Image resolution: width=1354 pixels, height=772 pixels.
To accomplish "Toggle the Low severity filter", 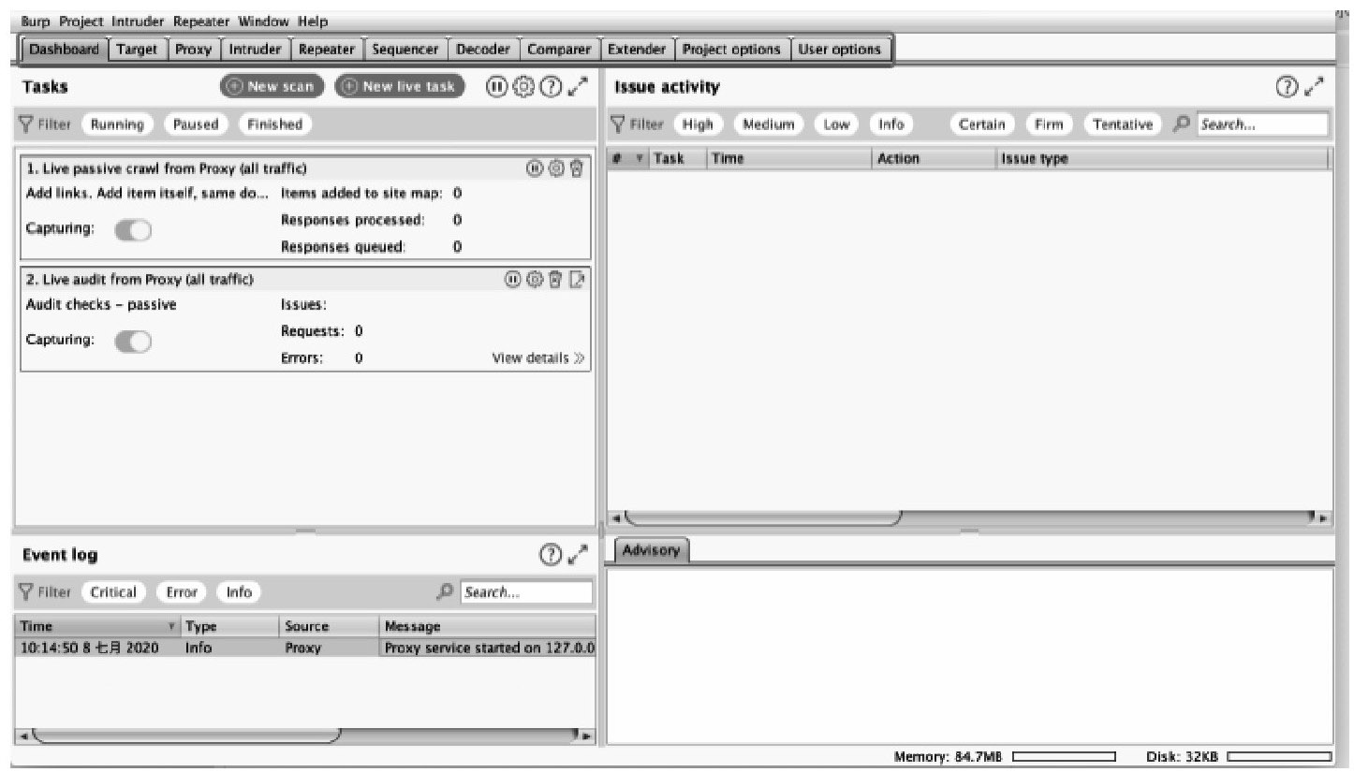I will coord(836,124).
